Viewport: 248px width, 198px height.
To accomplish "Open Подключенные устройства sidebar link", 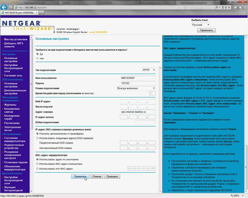I will point(14,146).
